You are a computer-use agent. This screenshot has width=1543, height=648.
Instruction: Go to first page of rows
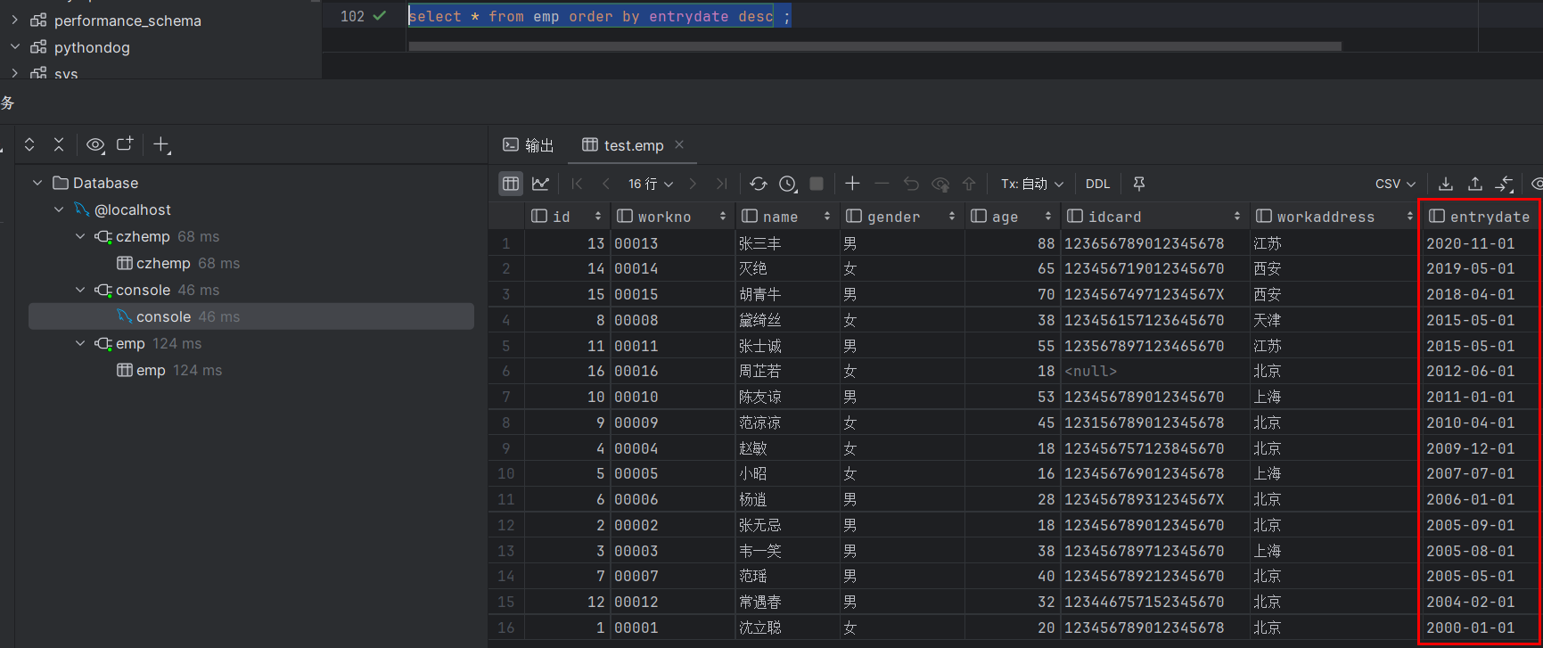pyautogui.click(x=577, y=184)
